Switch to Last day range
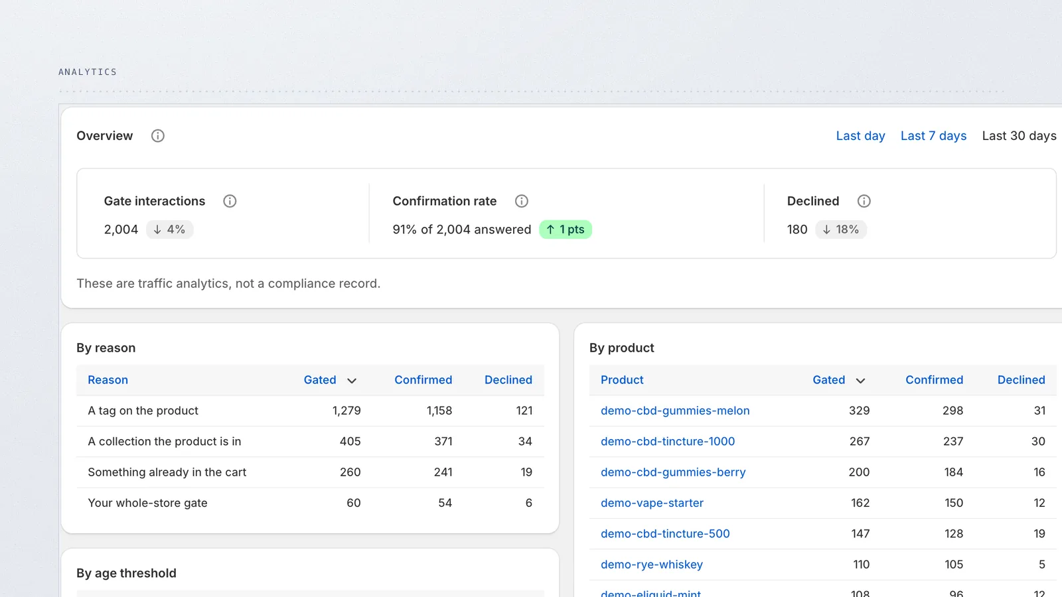The height and width of the screenshot is (597, 1062). point(860,136)
